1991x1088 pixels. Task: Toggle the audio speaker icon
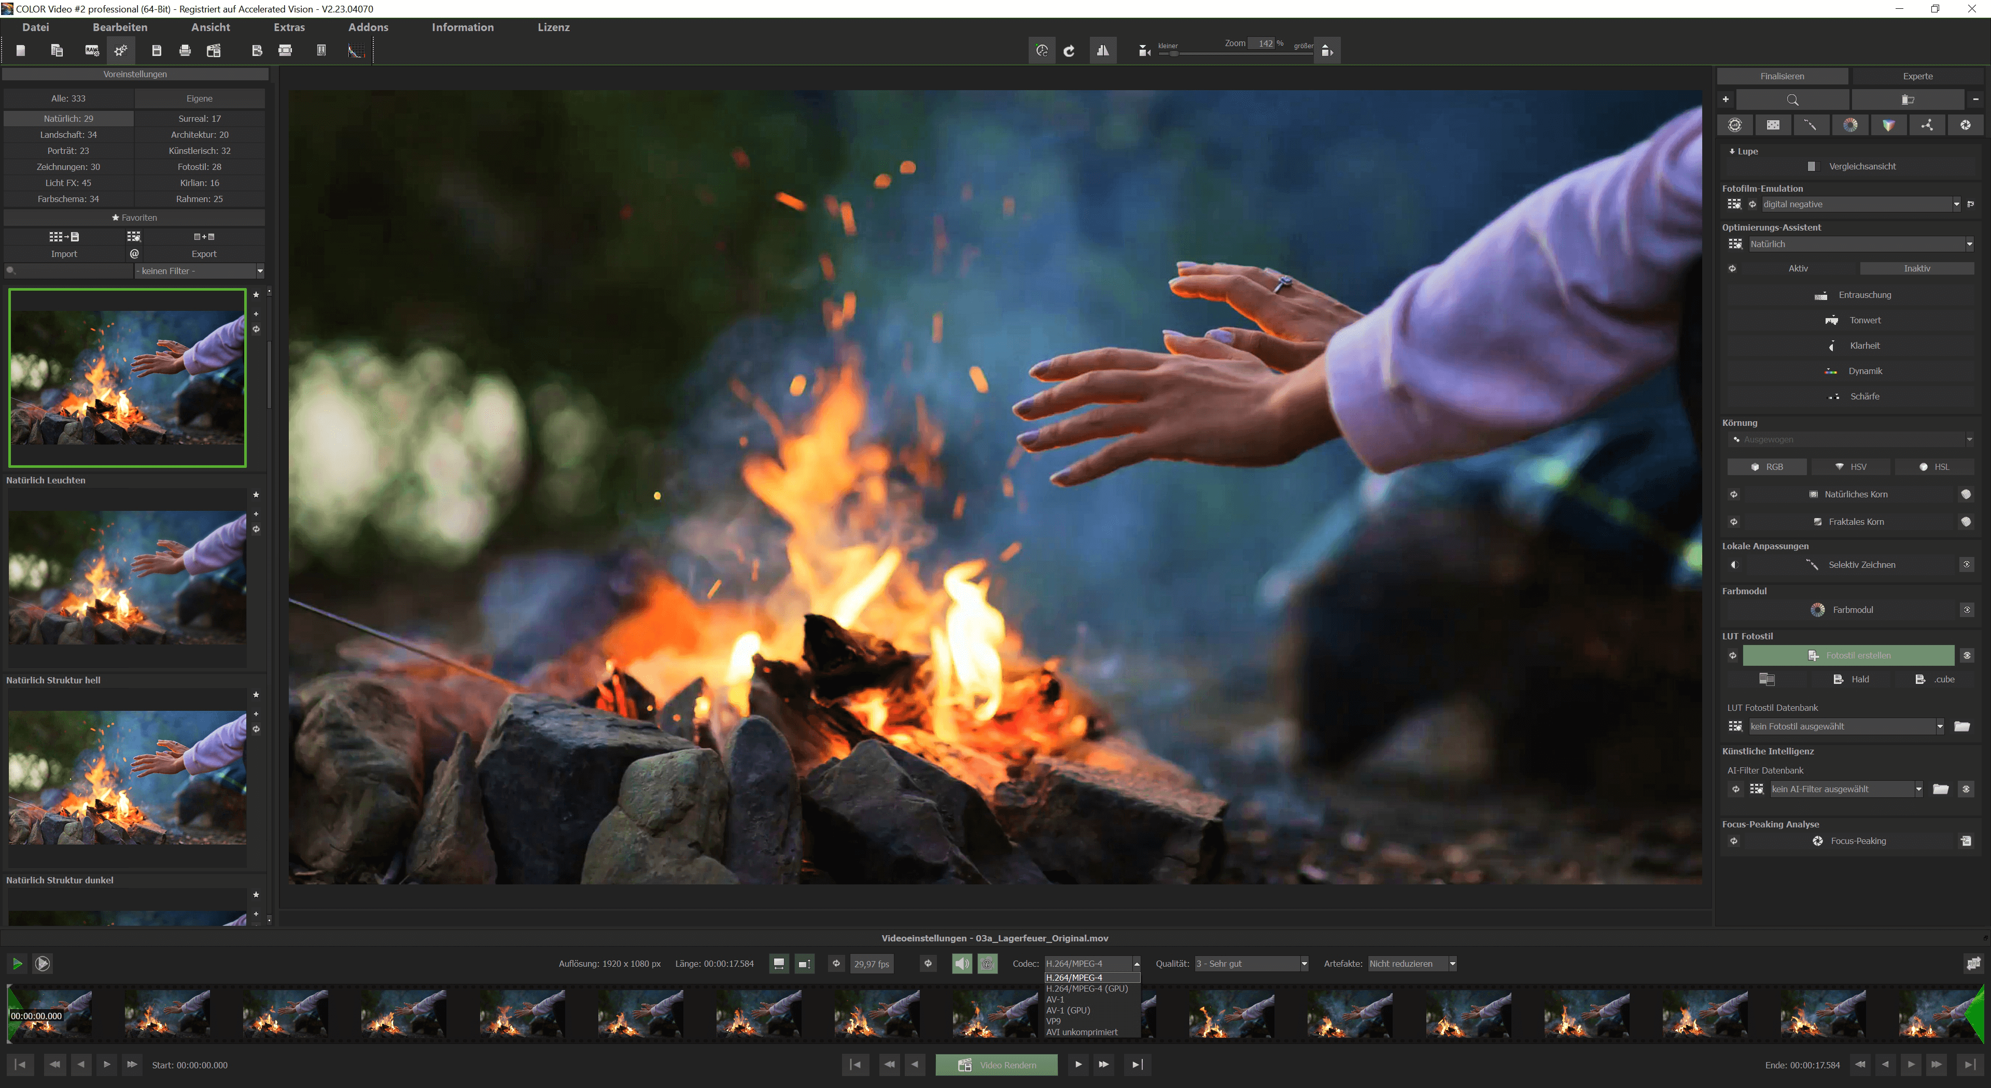coord(961,964)
